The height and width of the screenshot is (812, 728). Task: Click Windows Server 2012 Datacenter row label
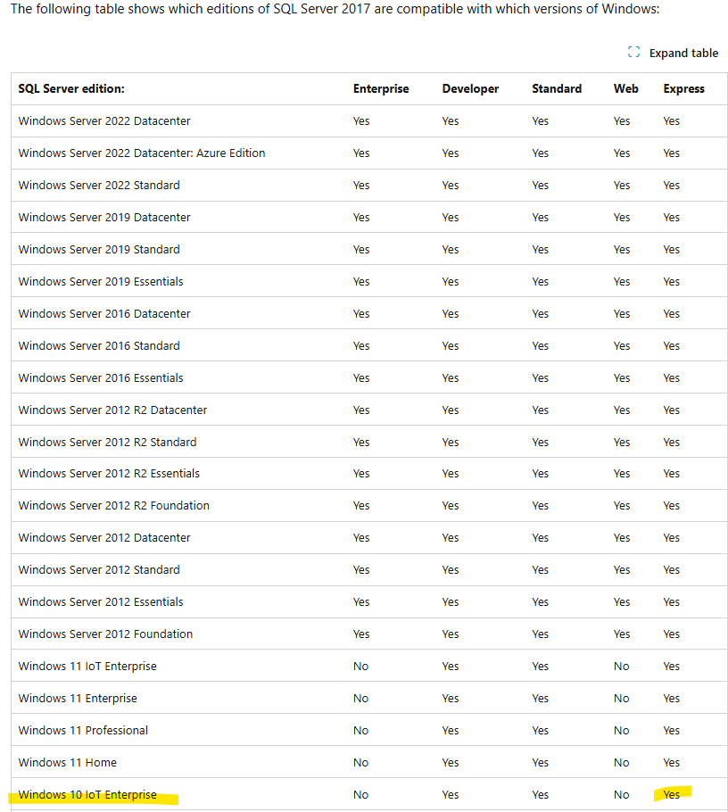click(104, 537)
